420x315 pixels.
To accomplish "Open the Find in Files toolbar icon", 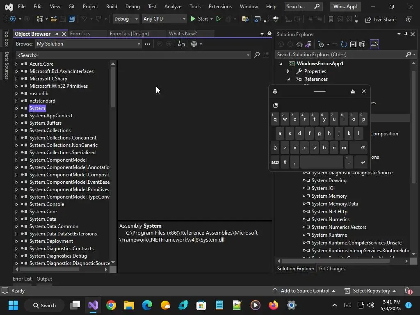I will tap(245, 19).
